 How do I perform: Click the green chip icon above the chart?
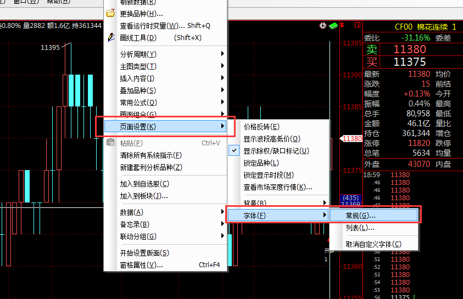click(333, 25)
